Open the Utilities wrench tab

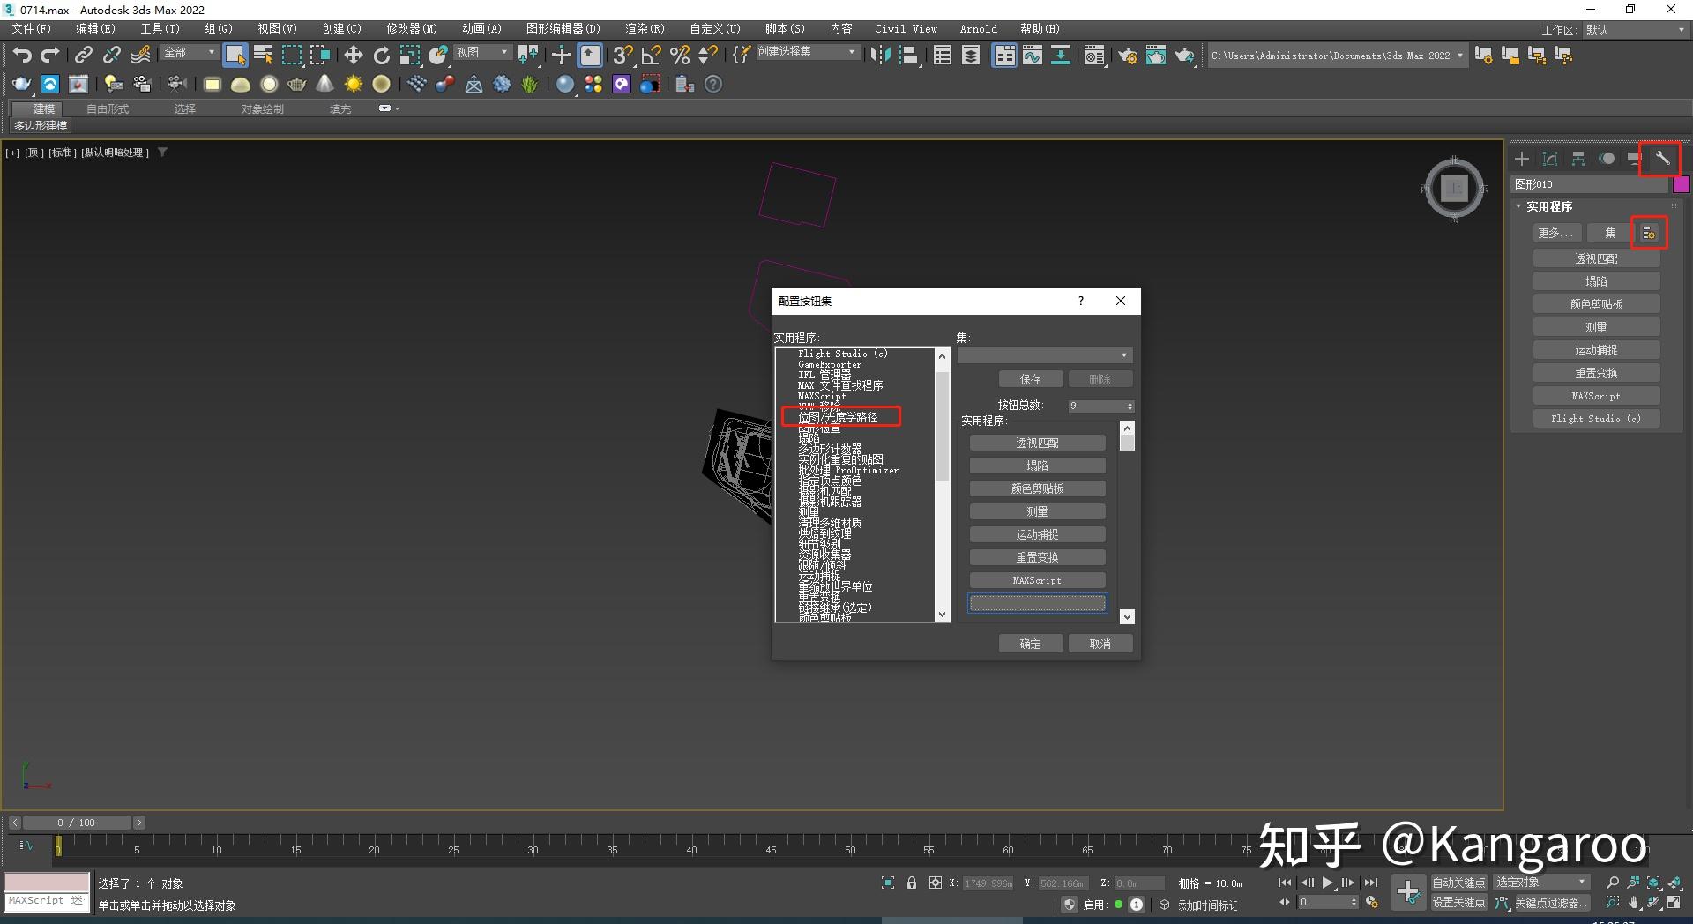(1662, 159)
